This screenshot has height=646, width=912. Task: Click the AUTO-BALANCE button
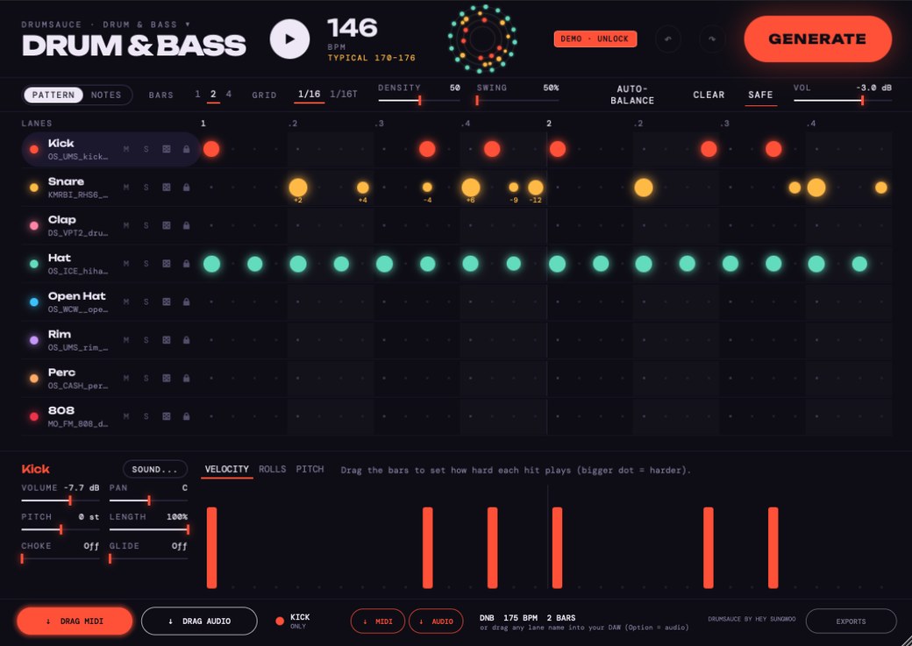point(632,95)
